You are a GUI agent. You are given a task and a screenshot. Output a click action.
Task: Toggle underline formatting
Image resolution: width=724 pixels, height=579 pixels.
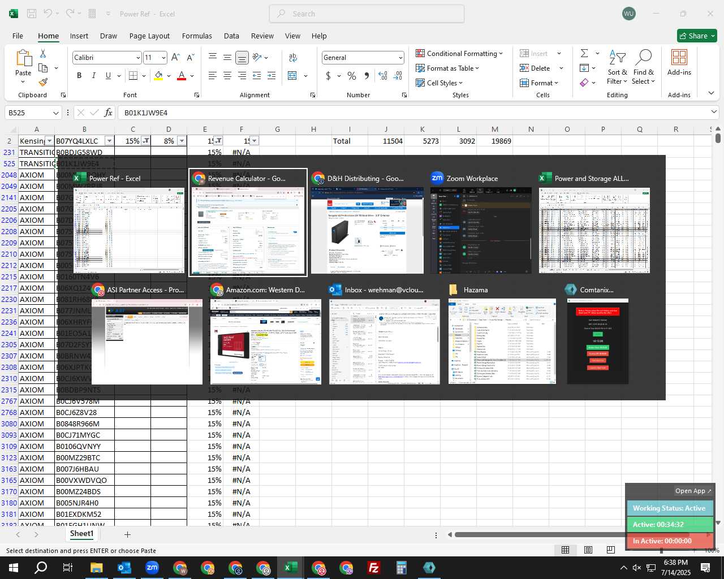[107, 76]
